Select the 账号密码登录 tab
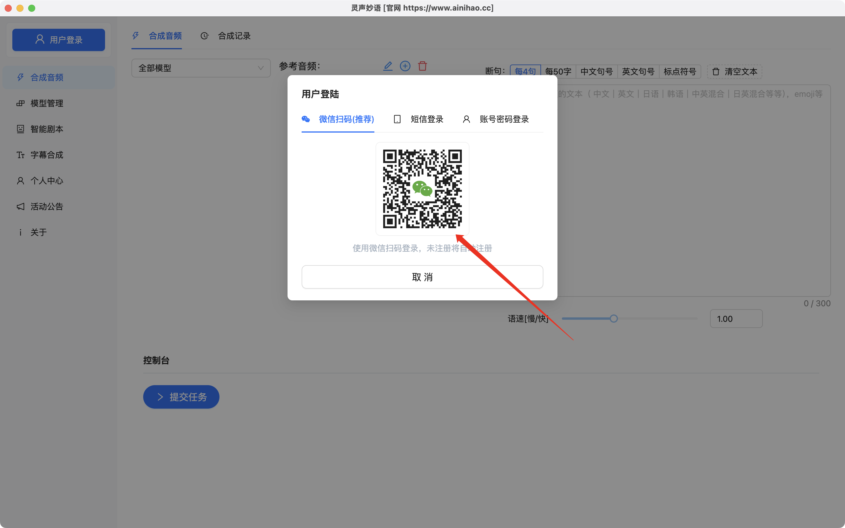Viewport: 845px width, 528px height. tap(496, 119)
